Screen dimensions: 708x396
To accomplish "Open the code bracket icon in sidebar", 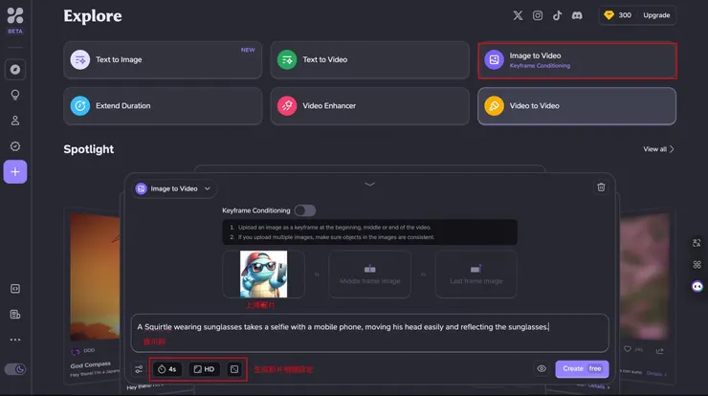I will tap(15, 289).
